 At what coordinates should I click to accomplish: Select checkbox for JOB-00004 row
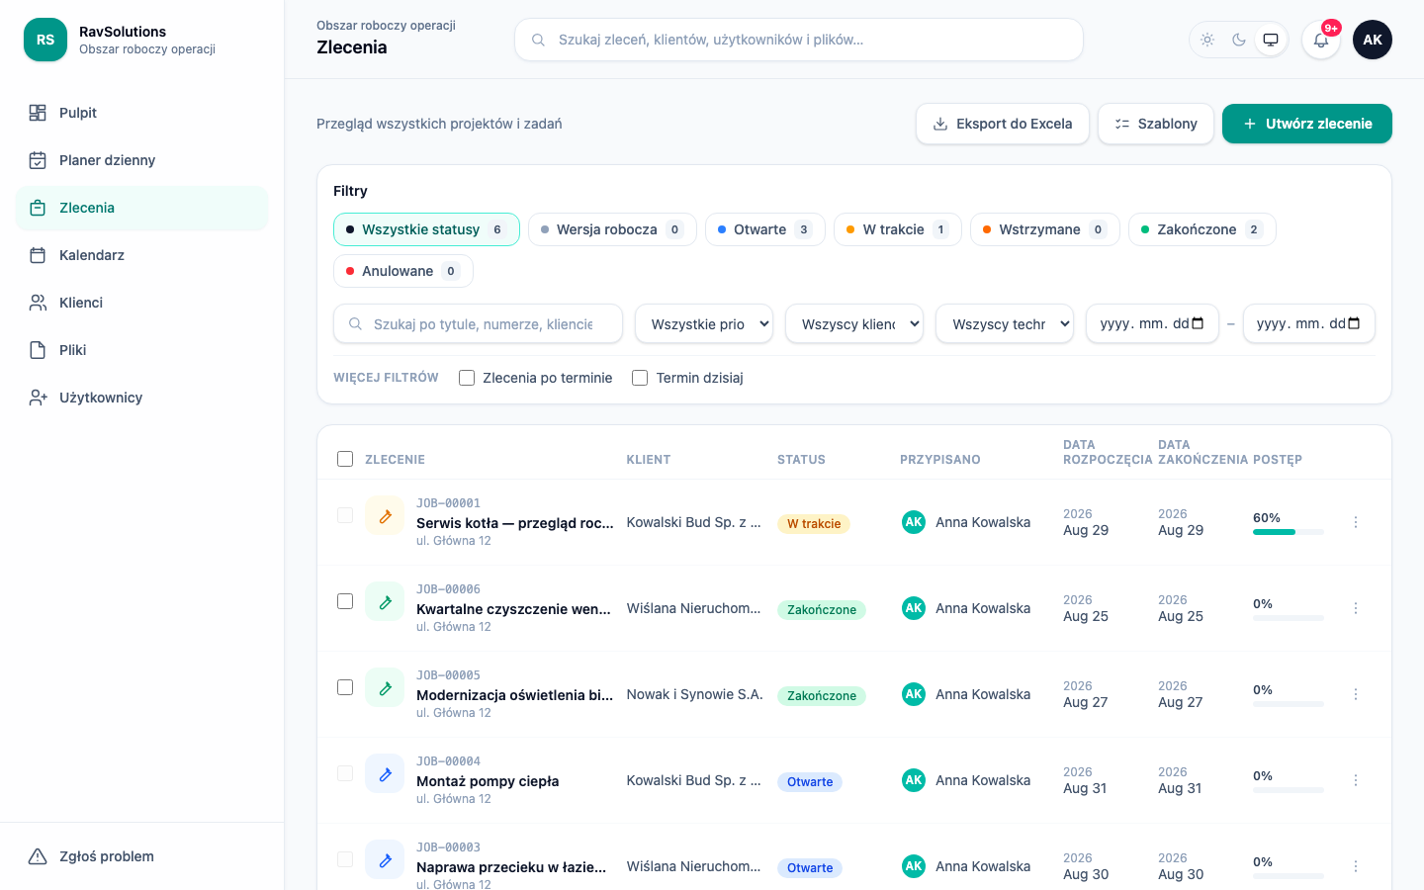point(345,773)
